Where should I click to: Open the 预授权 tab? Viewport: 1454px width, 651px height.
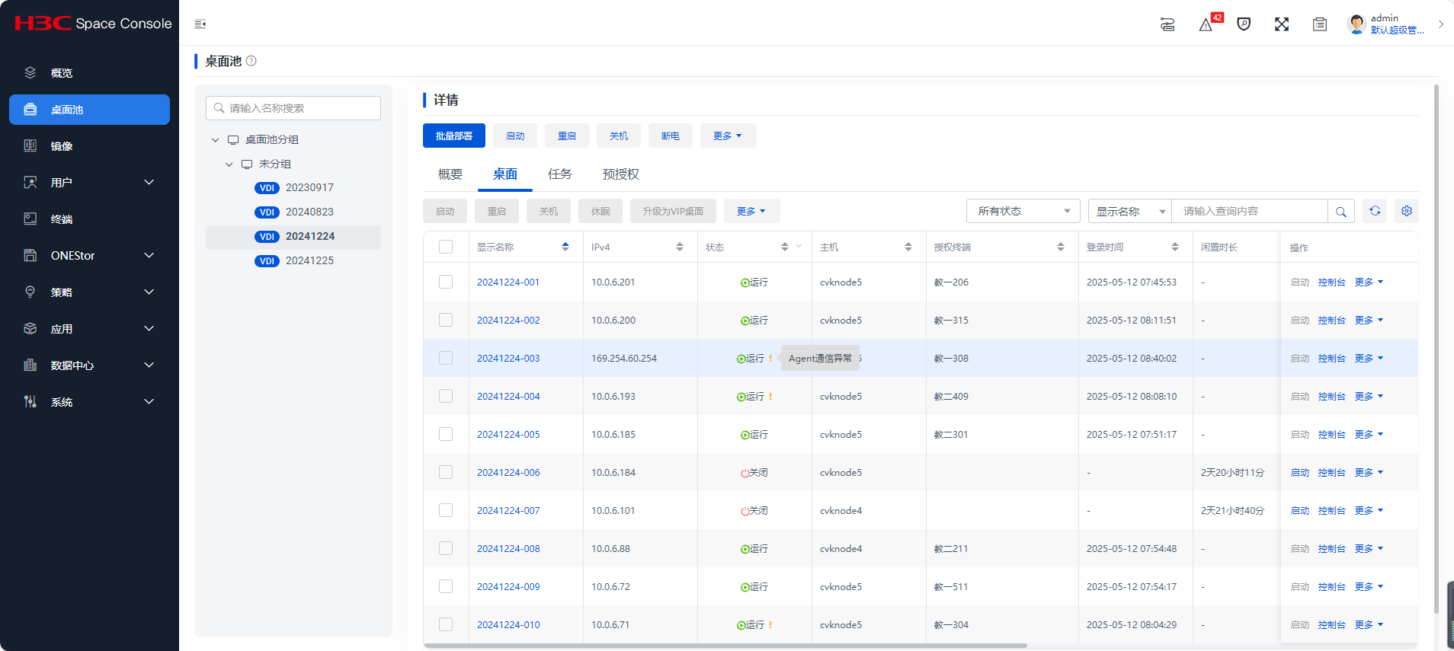pos(620,174)
